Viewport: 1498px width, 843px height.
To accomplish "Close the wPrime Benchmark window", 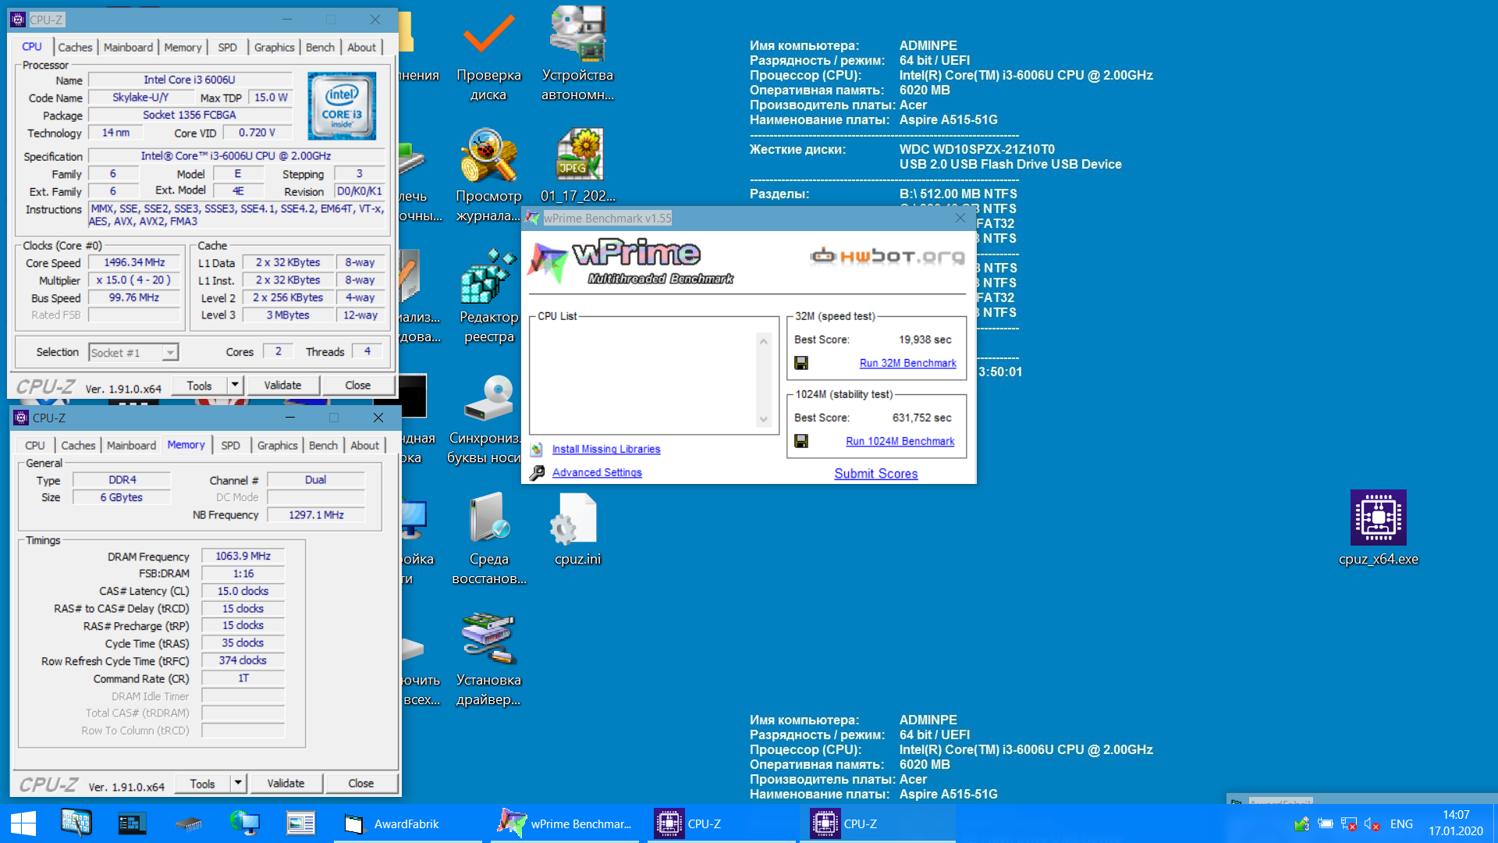I will [960, 219].
